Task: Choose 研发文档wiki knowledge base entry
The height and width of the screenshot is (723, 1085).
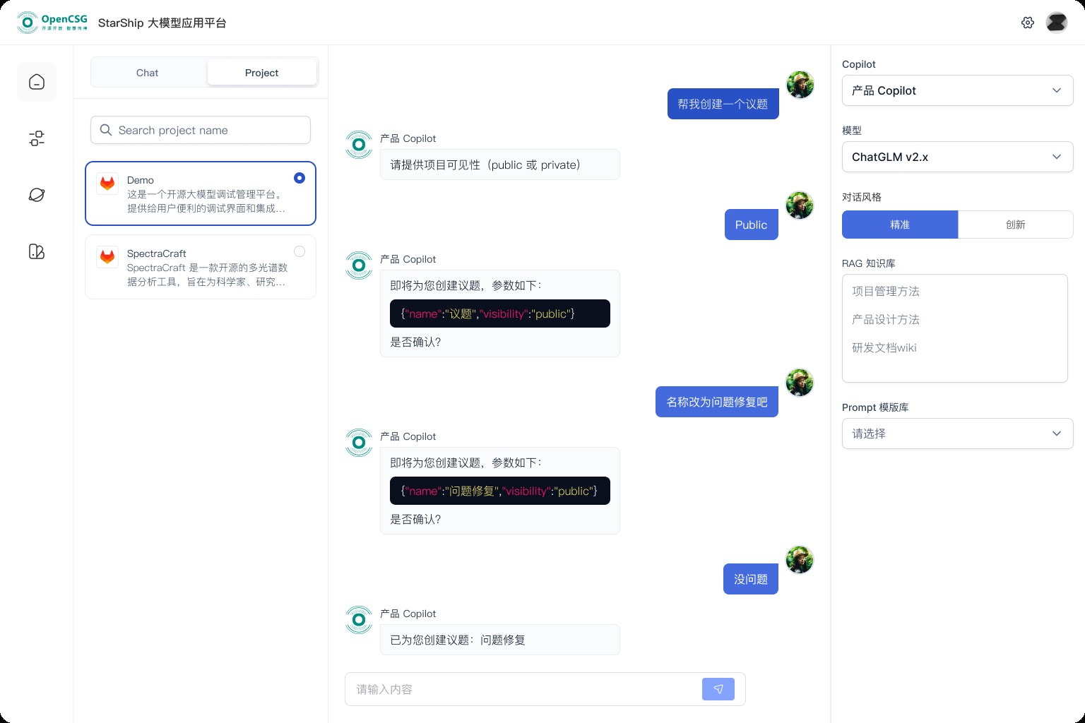Action: [884, 348]
